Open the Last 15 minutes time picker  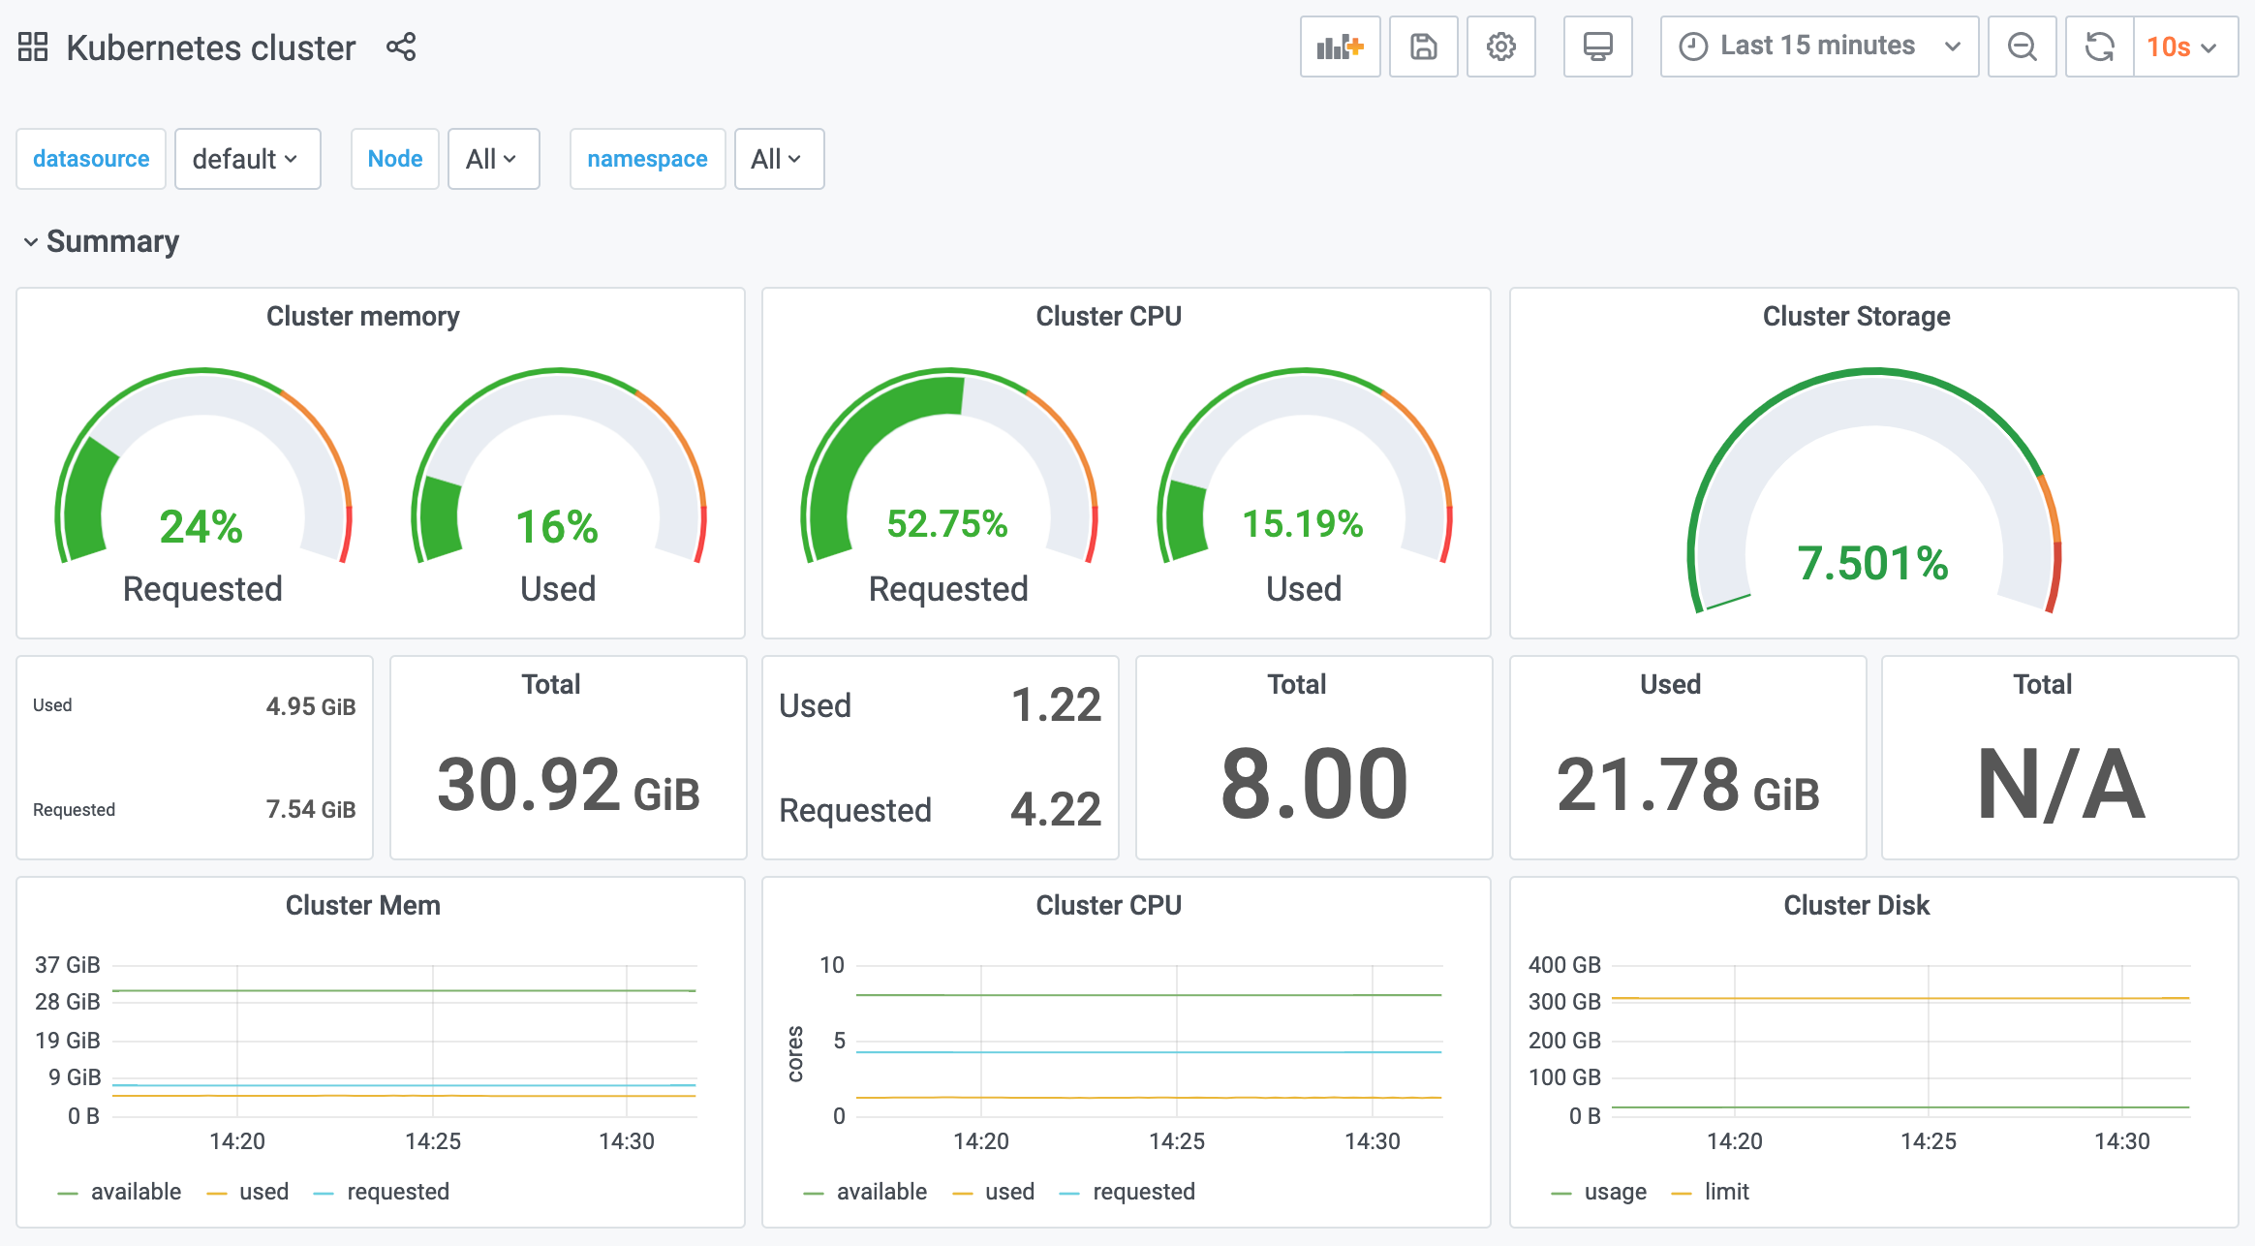click(x=1819, y=47)
